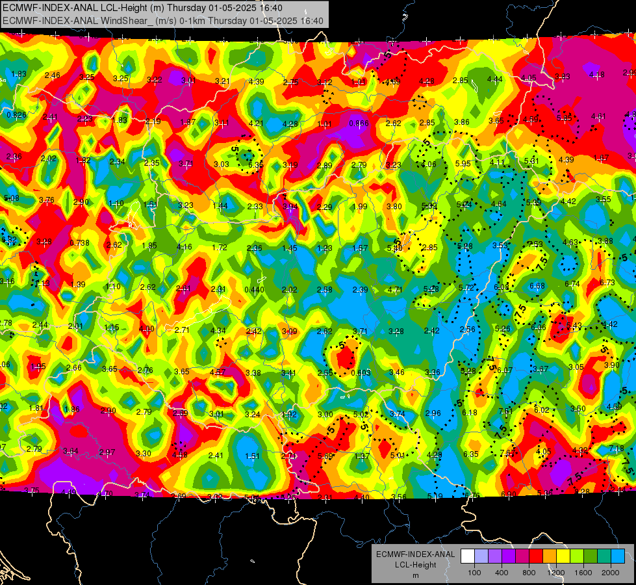Click the map value '5.69'
636x585 pixels.
[325, 456]
